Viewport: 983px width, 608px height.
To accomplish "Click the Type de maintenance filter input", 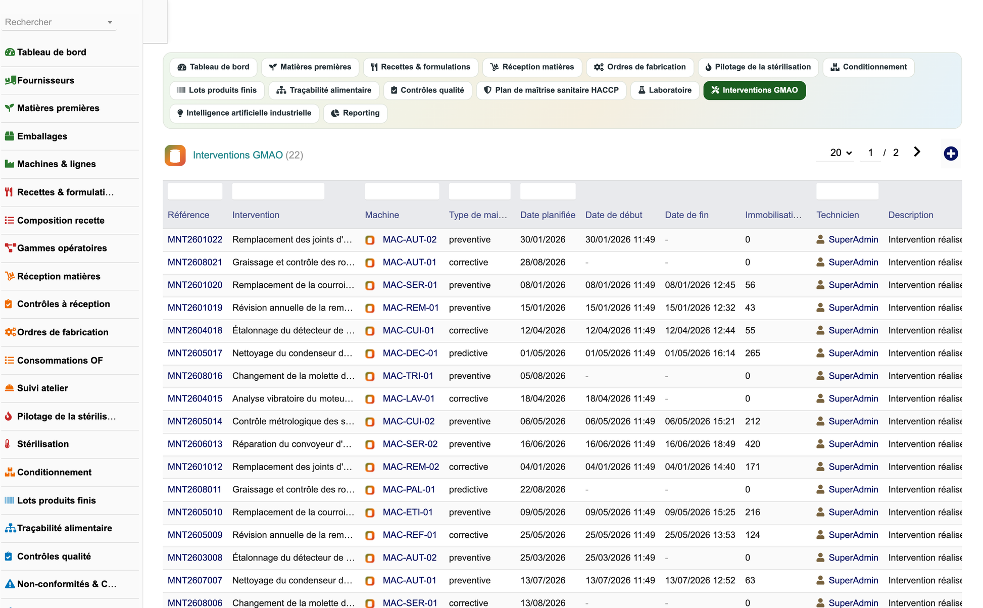I will click(480, 191).
